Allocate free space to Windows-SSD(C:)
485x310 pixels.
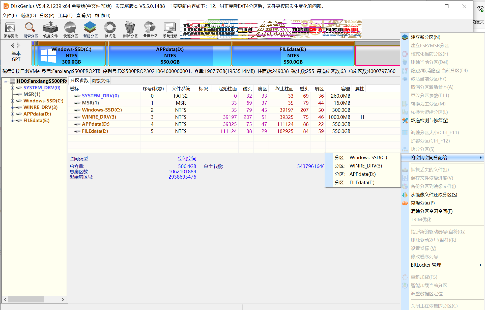362,158
